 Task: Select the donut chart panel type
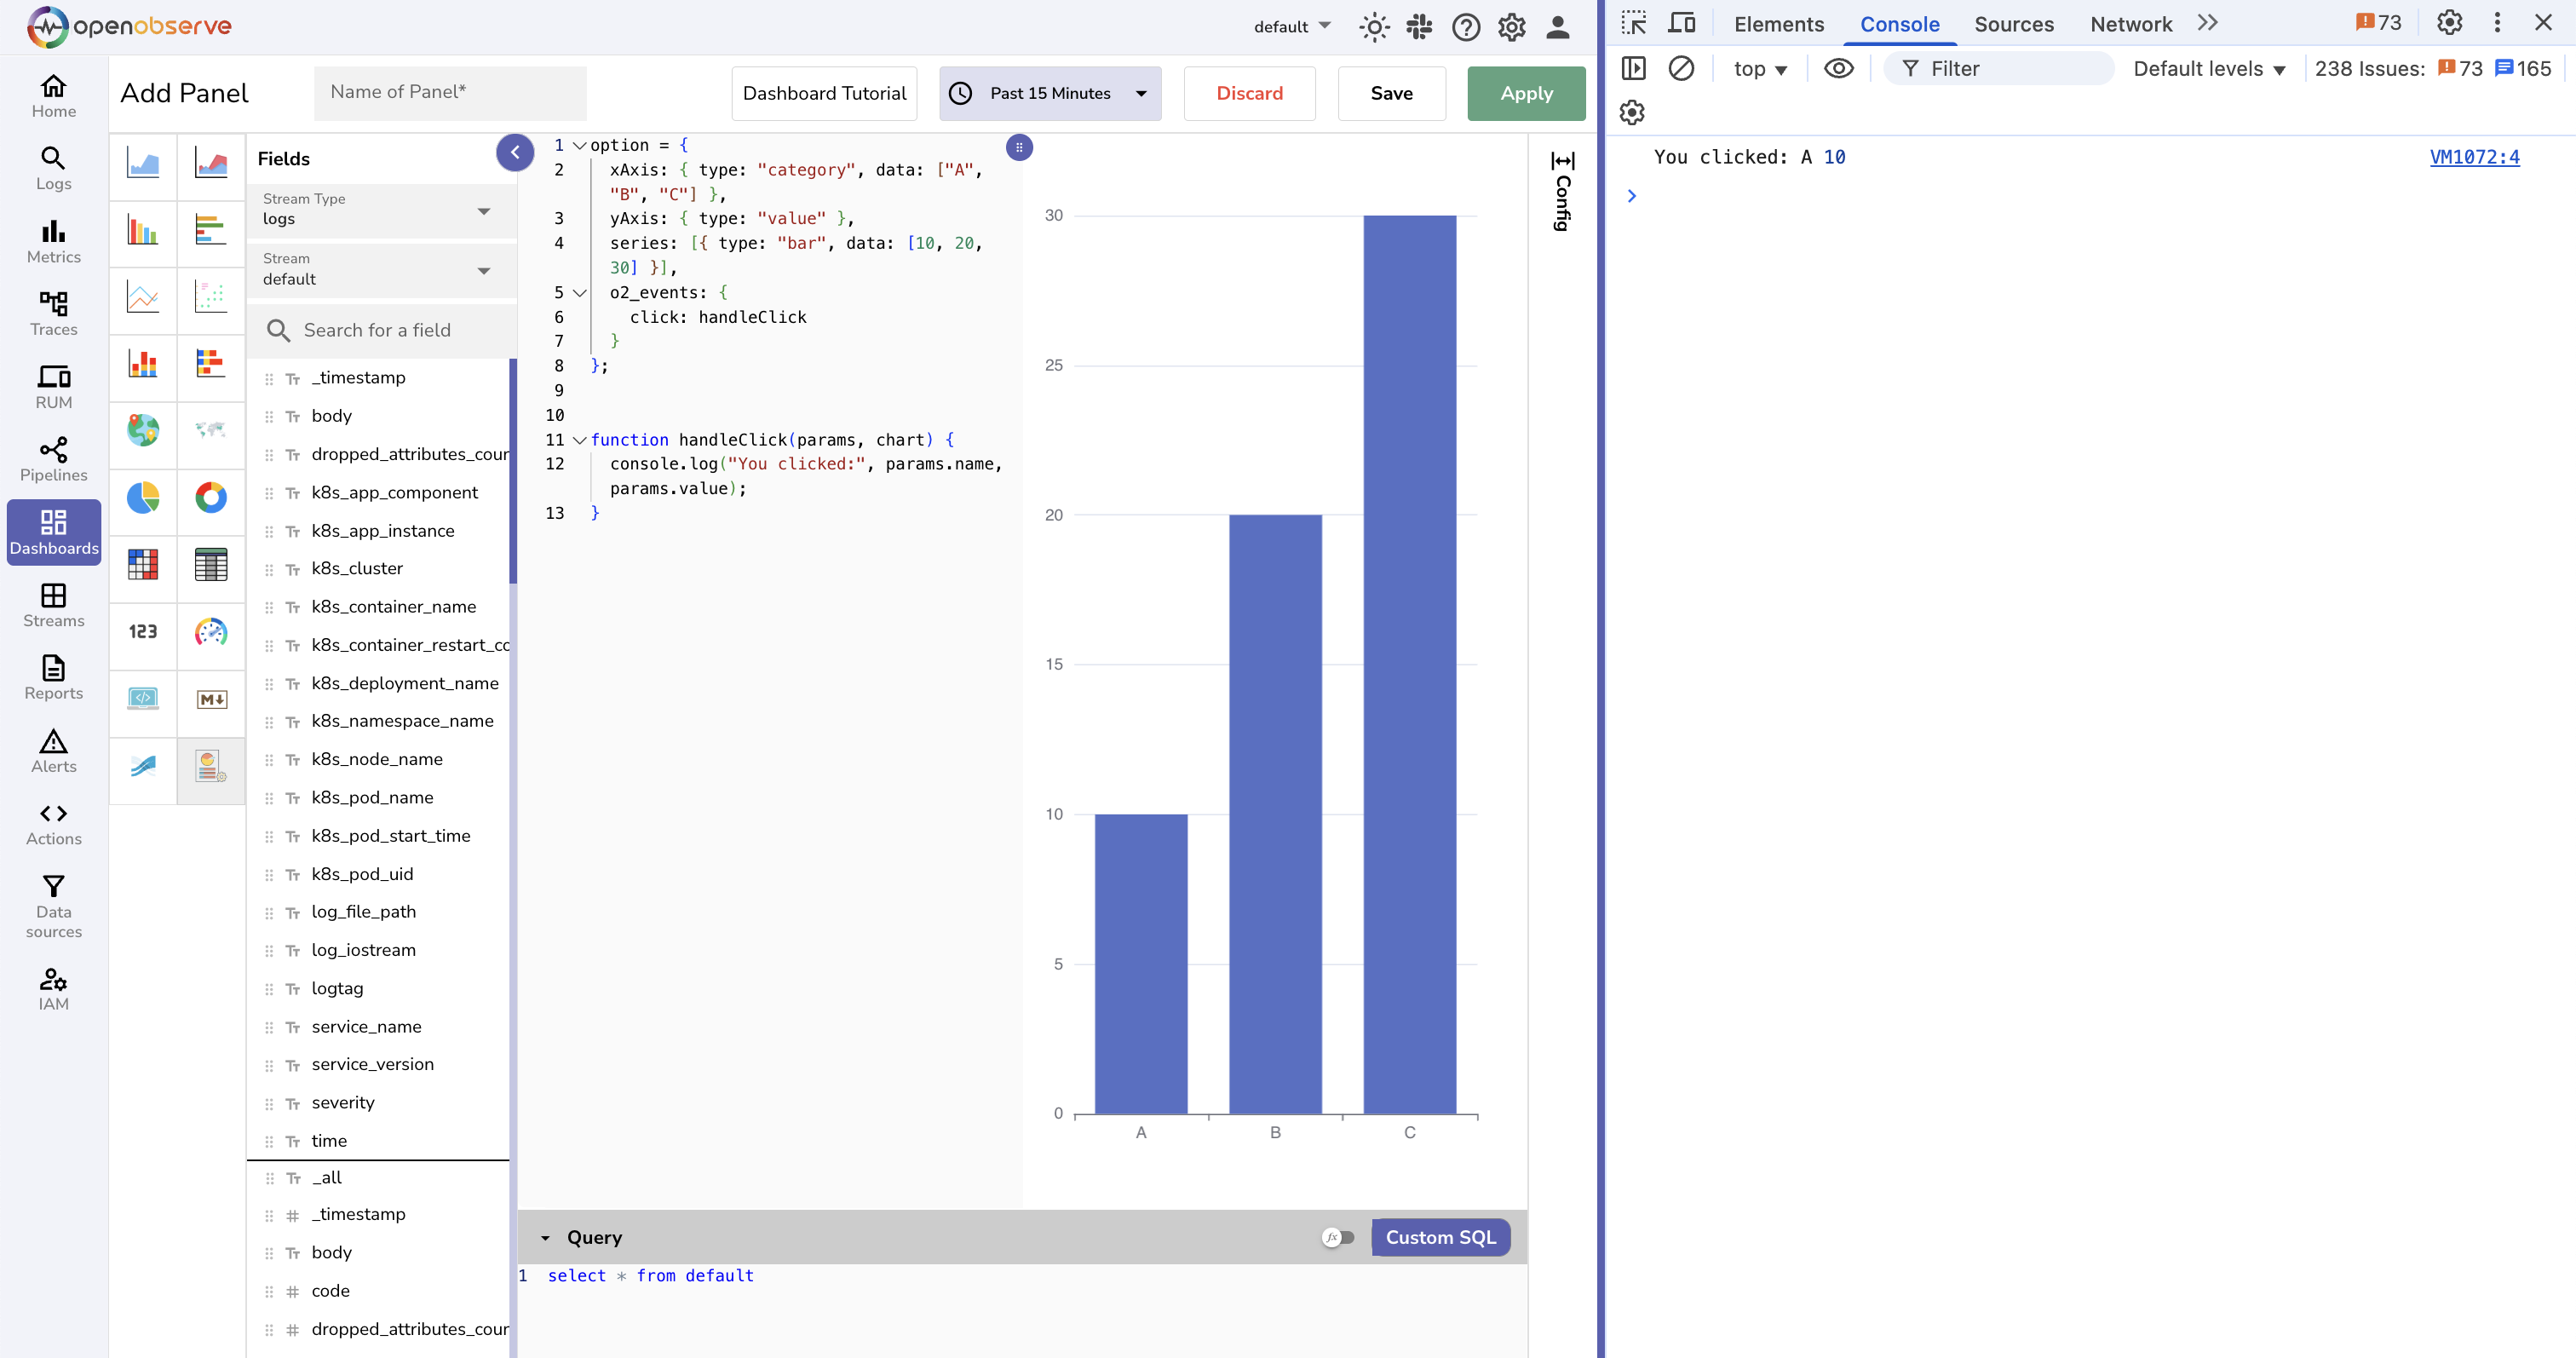pyautogui.click(x=211, y=499)
